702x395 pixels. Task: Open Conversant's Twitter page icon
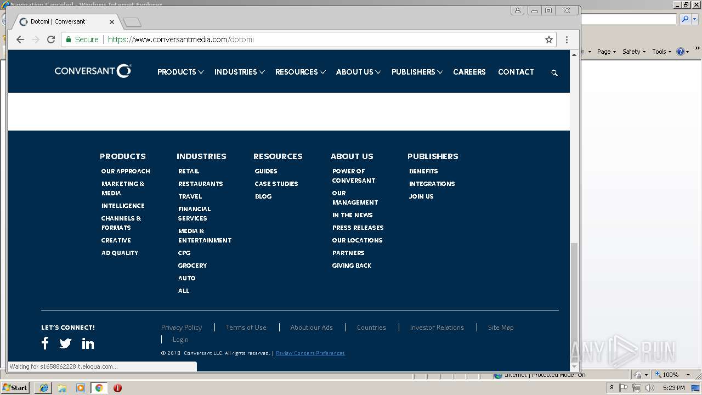click(66, 343)
